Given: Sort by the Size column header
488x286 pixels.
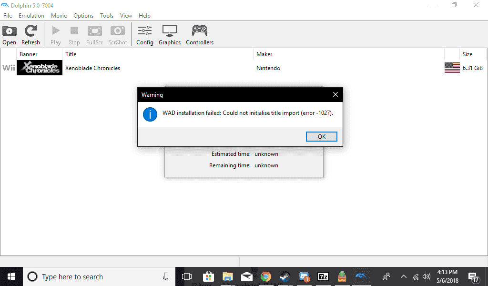Looking at the screenshot, I should click(472, 54).
